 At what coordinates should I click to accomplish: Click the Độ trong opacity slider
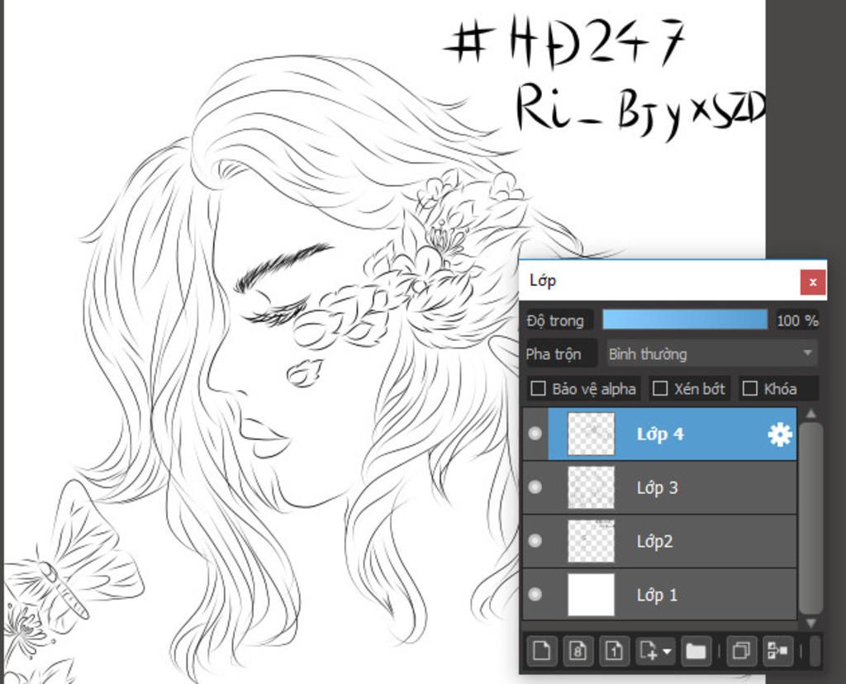(684, 320)
